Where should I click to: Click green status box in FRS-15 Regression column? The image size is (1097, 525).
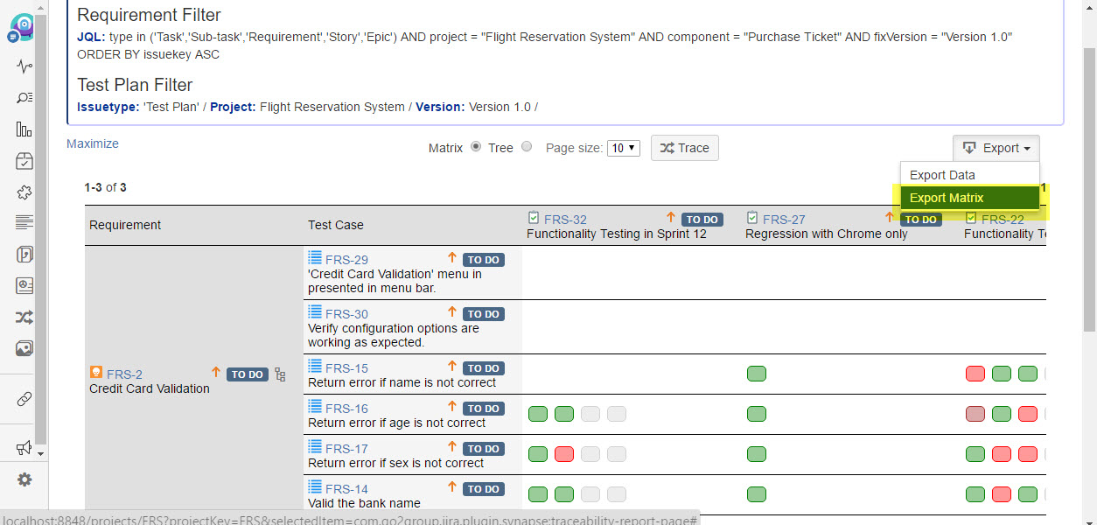[757, 374]
